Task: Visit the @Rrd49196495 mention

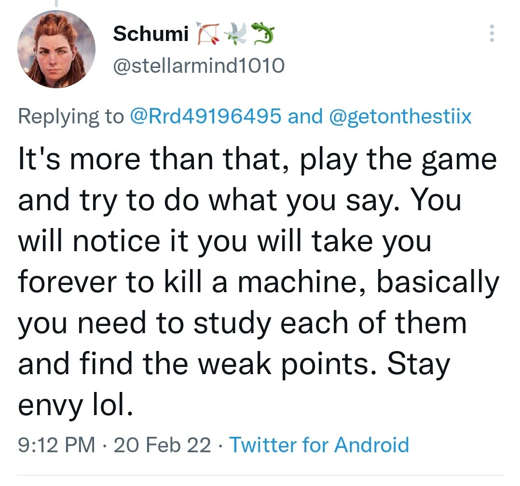Action: 206,117
